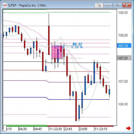Click the link chain icon button
Screen dimensions: 134x134
tap(99, 5)
